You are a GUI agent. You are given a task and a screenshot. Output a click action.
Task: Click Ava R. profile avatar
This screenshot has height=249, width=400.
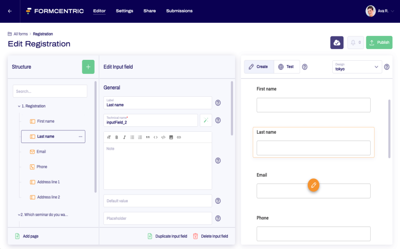click(371, 11)
